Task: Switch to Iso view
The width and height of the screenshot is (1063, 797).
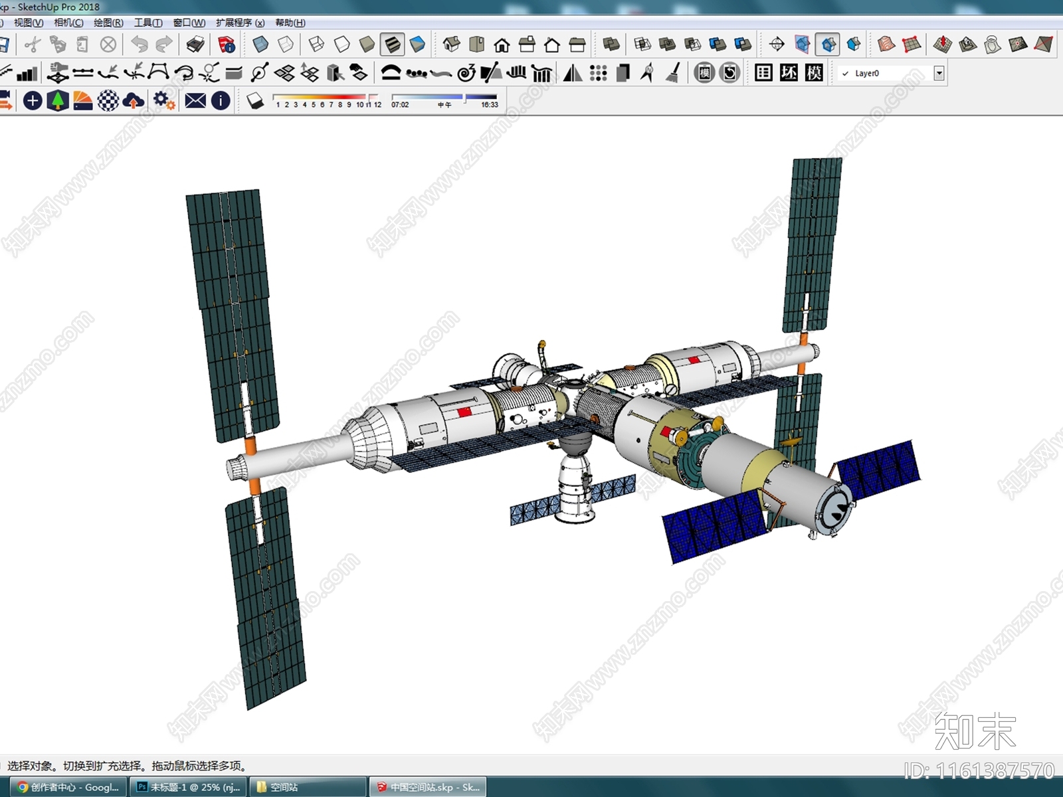Action: coord(452,45)
